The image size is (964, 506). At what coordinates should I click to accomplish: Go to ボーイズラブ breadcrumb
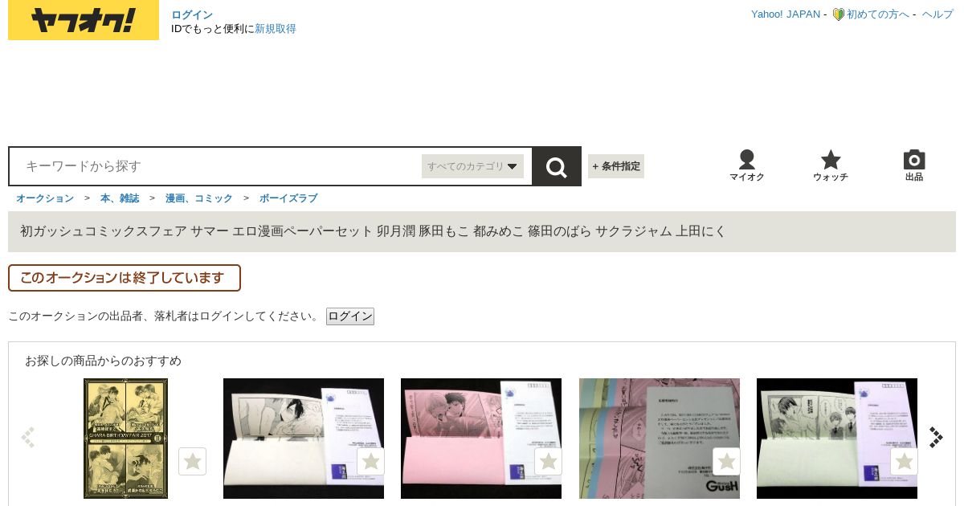288,198
